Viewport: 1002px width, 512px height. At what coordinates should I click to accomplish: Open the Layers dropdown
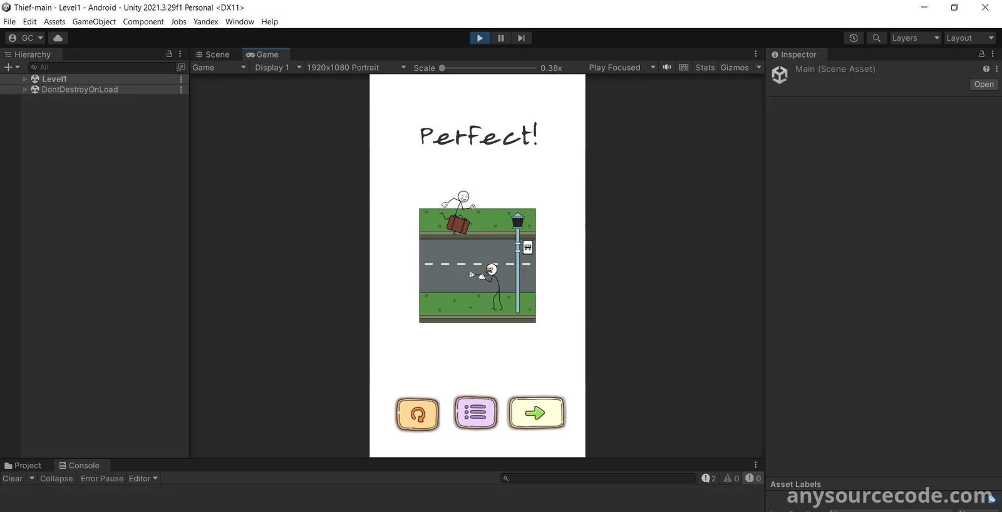[x=915, y=38]
